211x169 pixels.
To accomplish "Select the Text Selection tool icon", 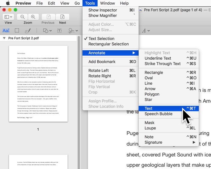I will click(6, 31).
